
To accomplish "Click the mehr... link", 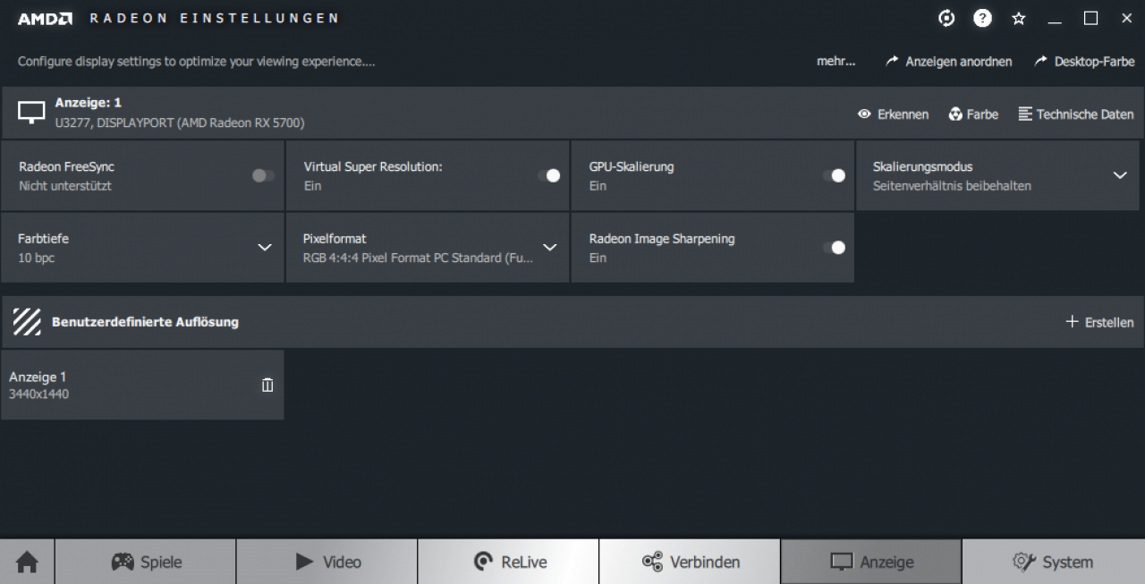I will point(835,62).
